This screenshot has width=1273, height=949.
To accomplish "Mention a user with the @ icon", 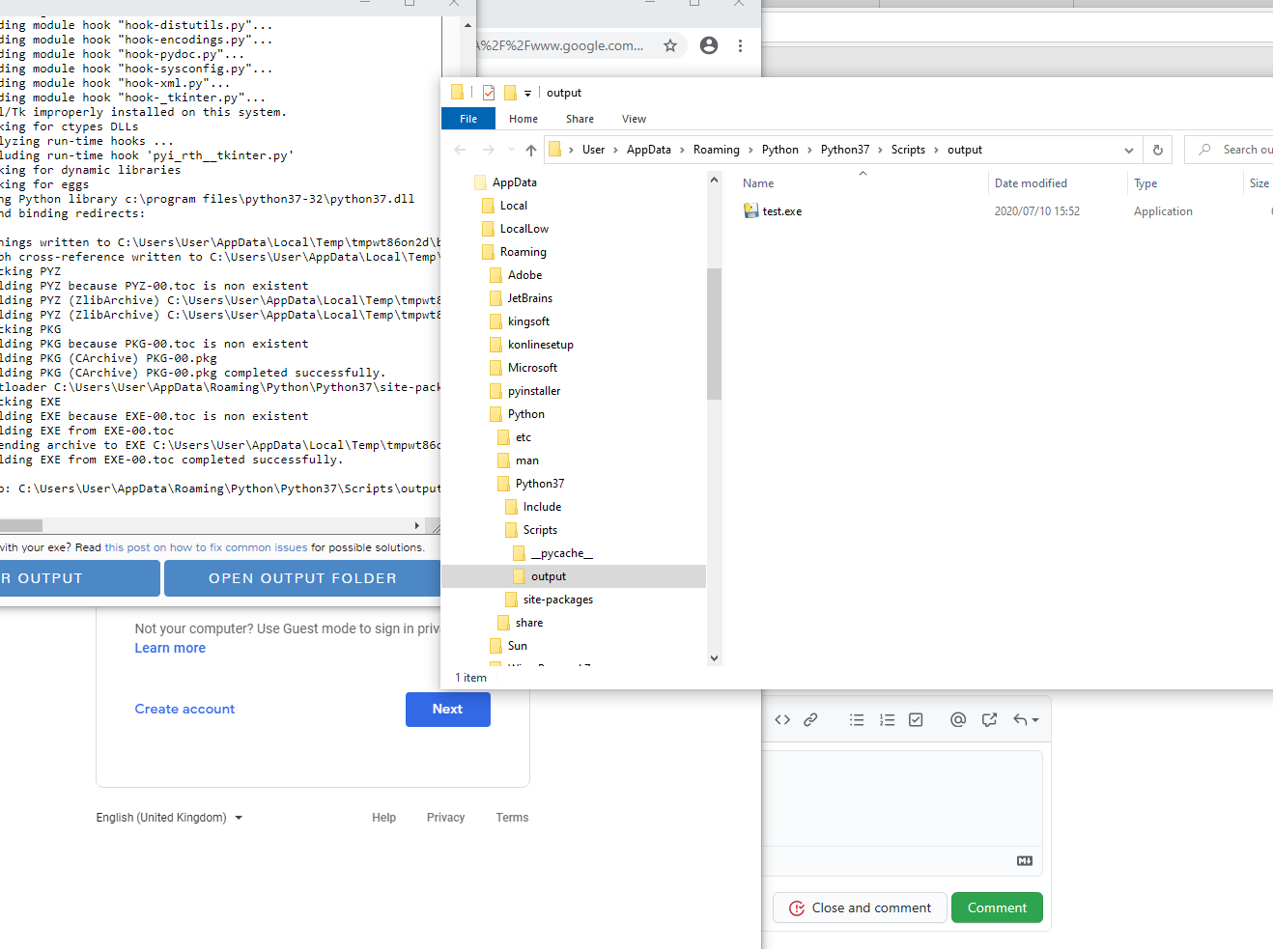I will 957,719.
